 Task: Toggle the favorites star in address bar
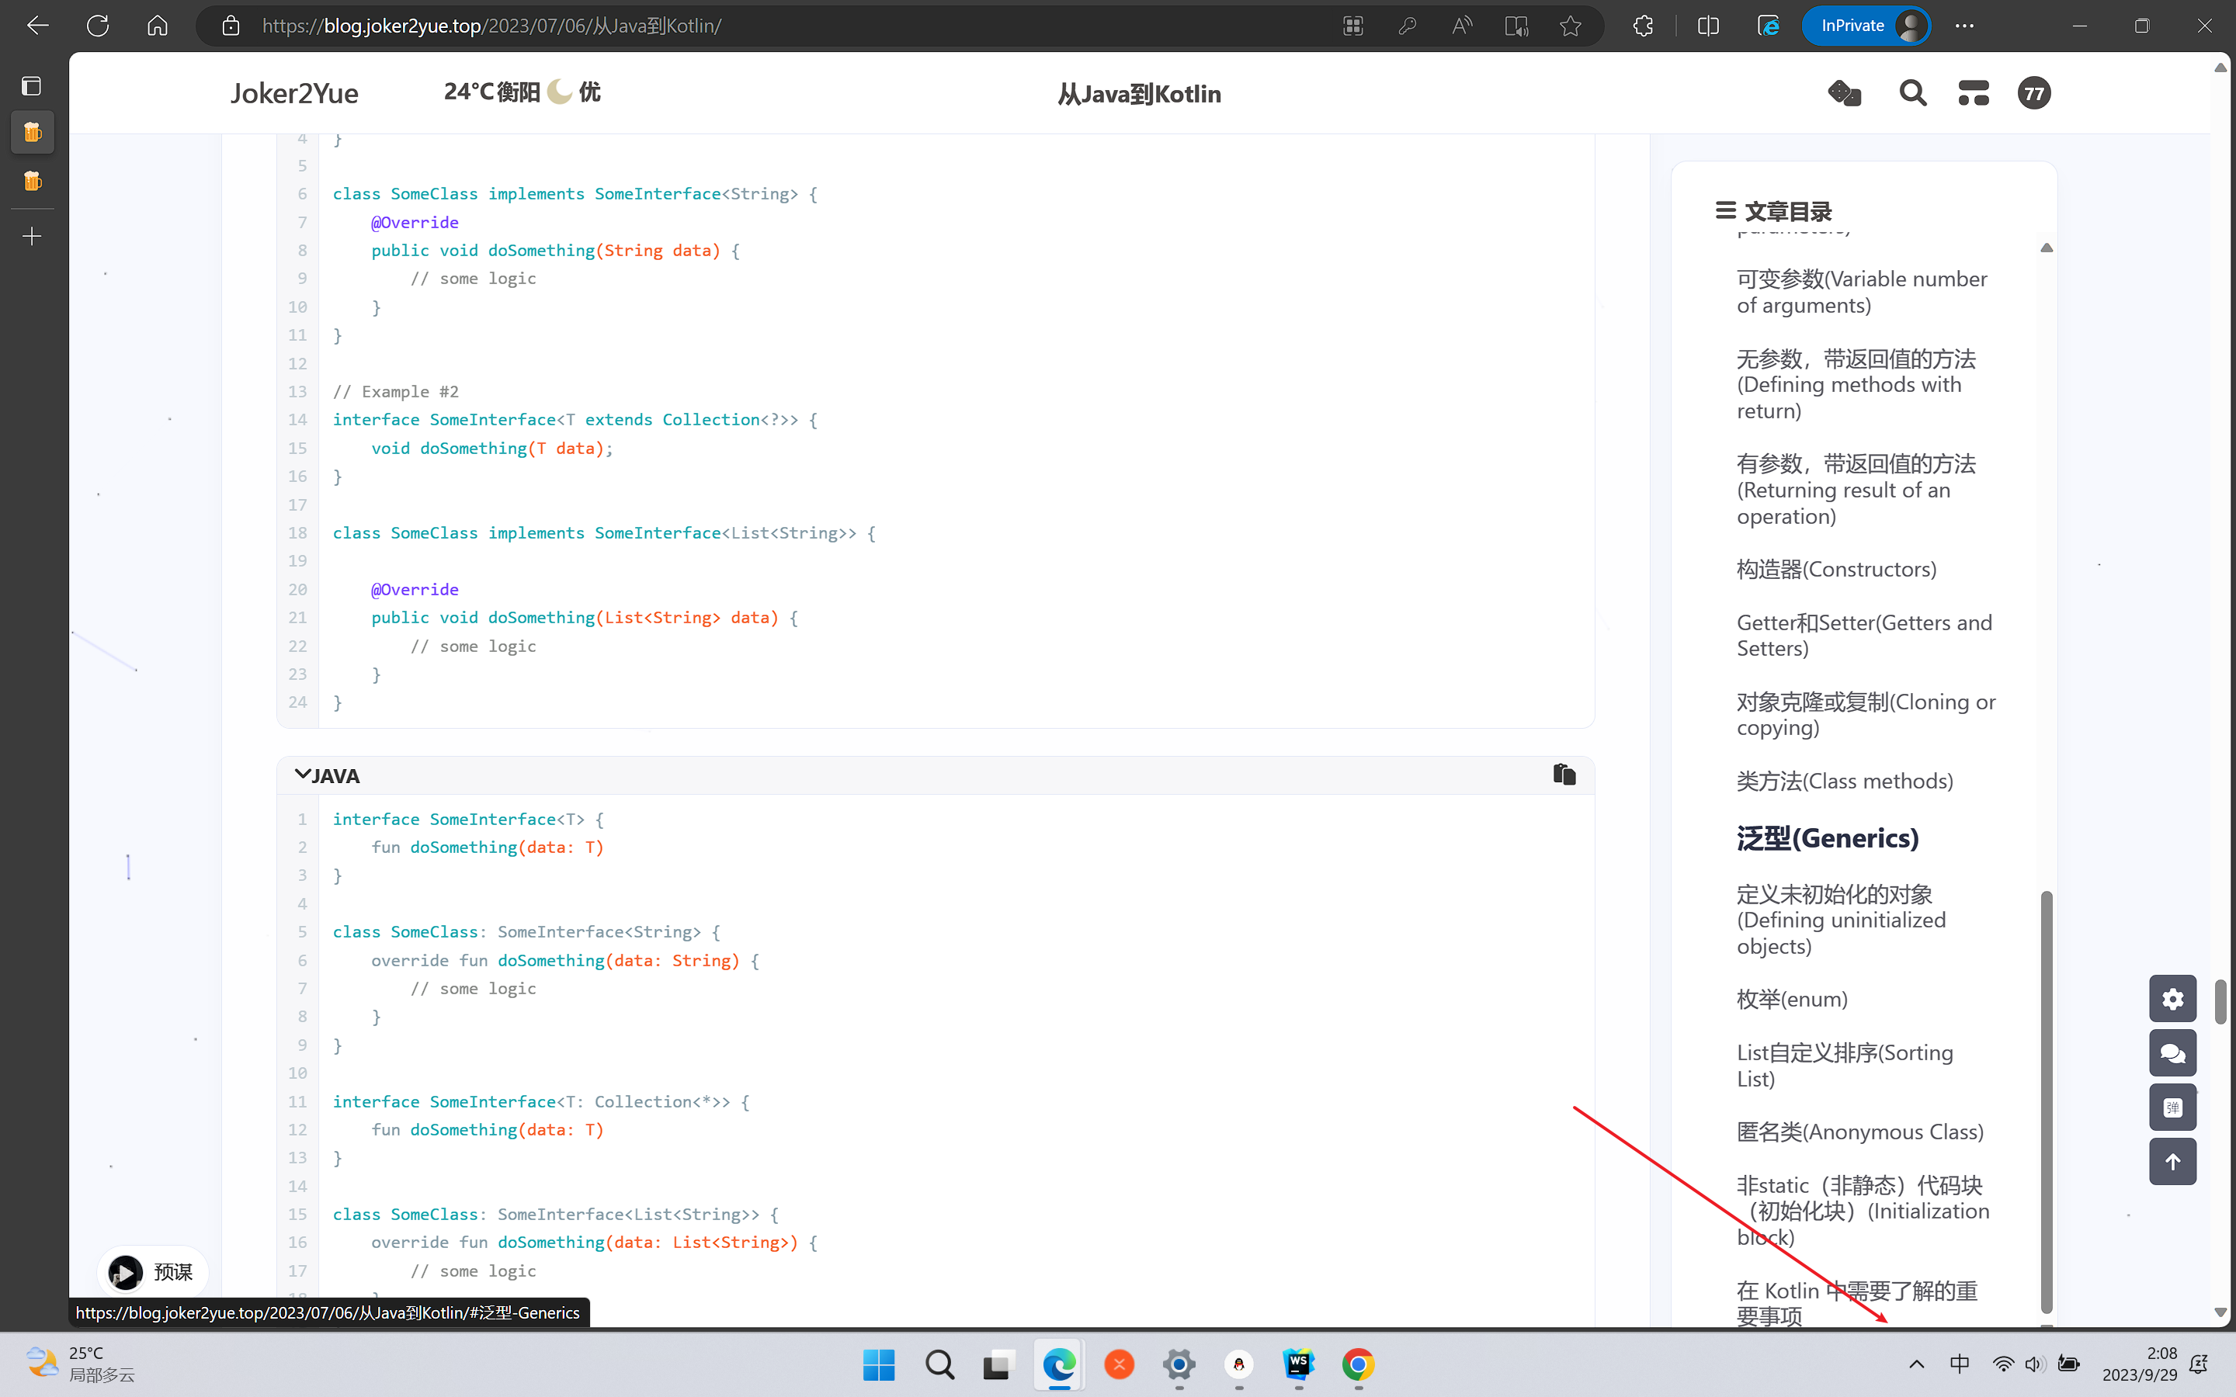pyautogui.click(x=1571, y=25)
